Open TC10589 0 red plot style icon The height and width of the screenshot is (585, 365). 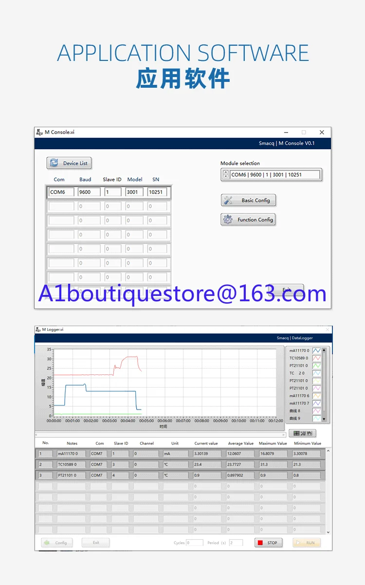(x=317, y=358)
